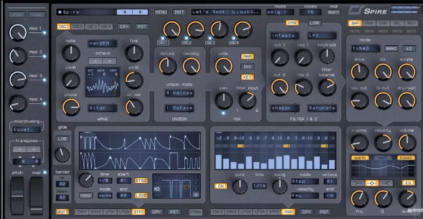Open the Saturate filter mode dropdown
The width and height of the screenshot is (423, 219).
(x=322, y=108)
